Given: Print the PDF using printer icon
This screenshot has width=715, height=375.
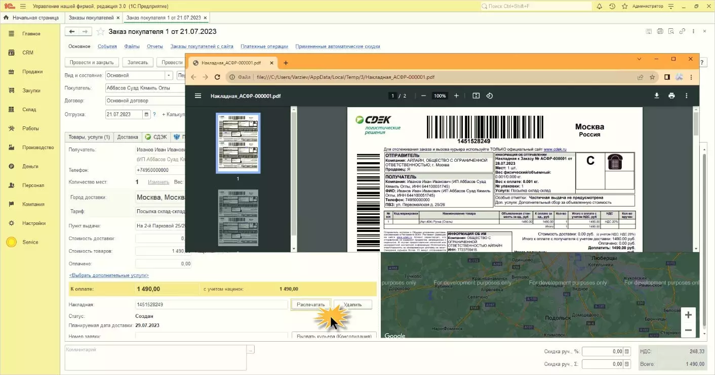Looking at the screenshot, I should coord(671,96).
